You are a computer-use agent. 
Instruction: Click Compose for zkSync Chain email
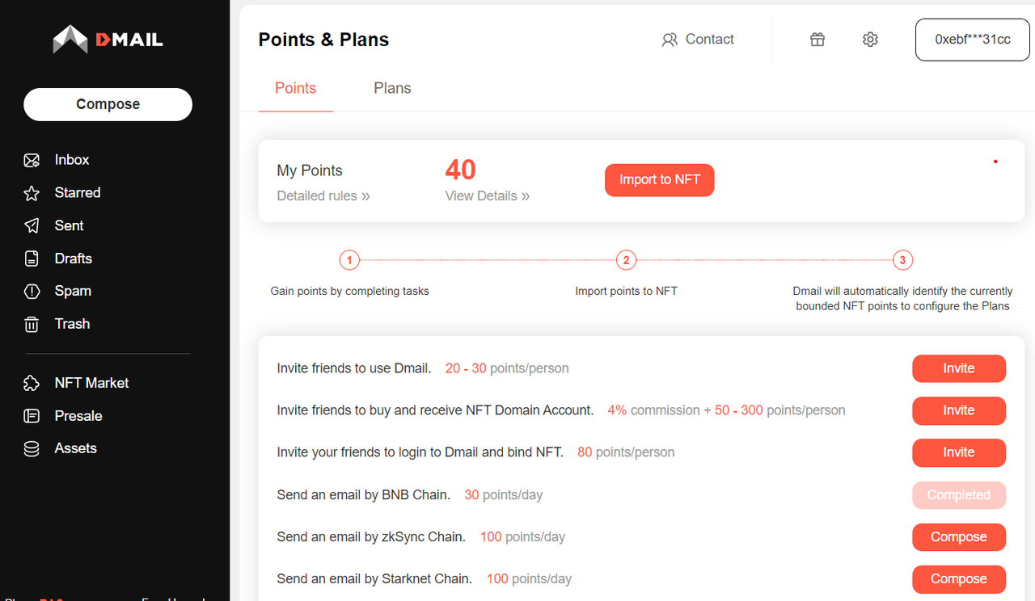coord(959,537)
